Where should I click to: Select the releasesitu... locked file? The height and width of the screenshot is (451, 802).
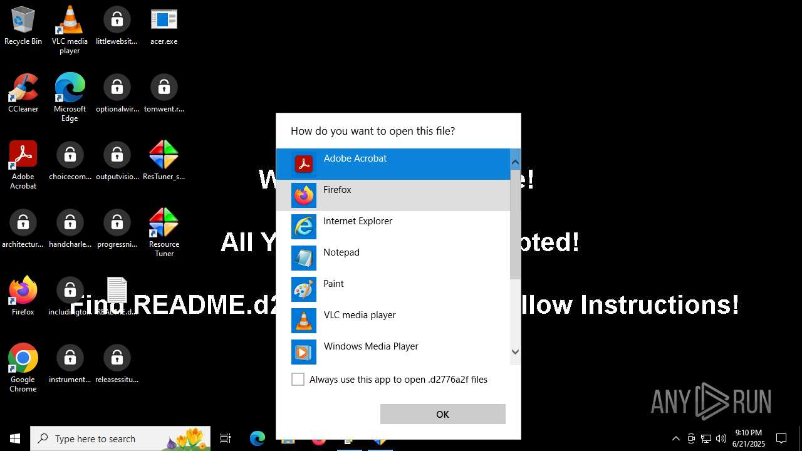pyautogui.click(x=117, y=365)
